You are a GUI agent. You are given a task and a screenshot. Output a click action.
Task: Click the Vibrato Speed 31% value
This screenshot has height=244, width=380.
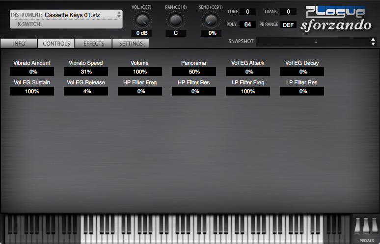click(x=85, y=72)
